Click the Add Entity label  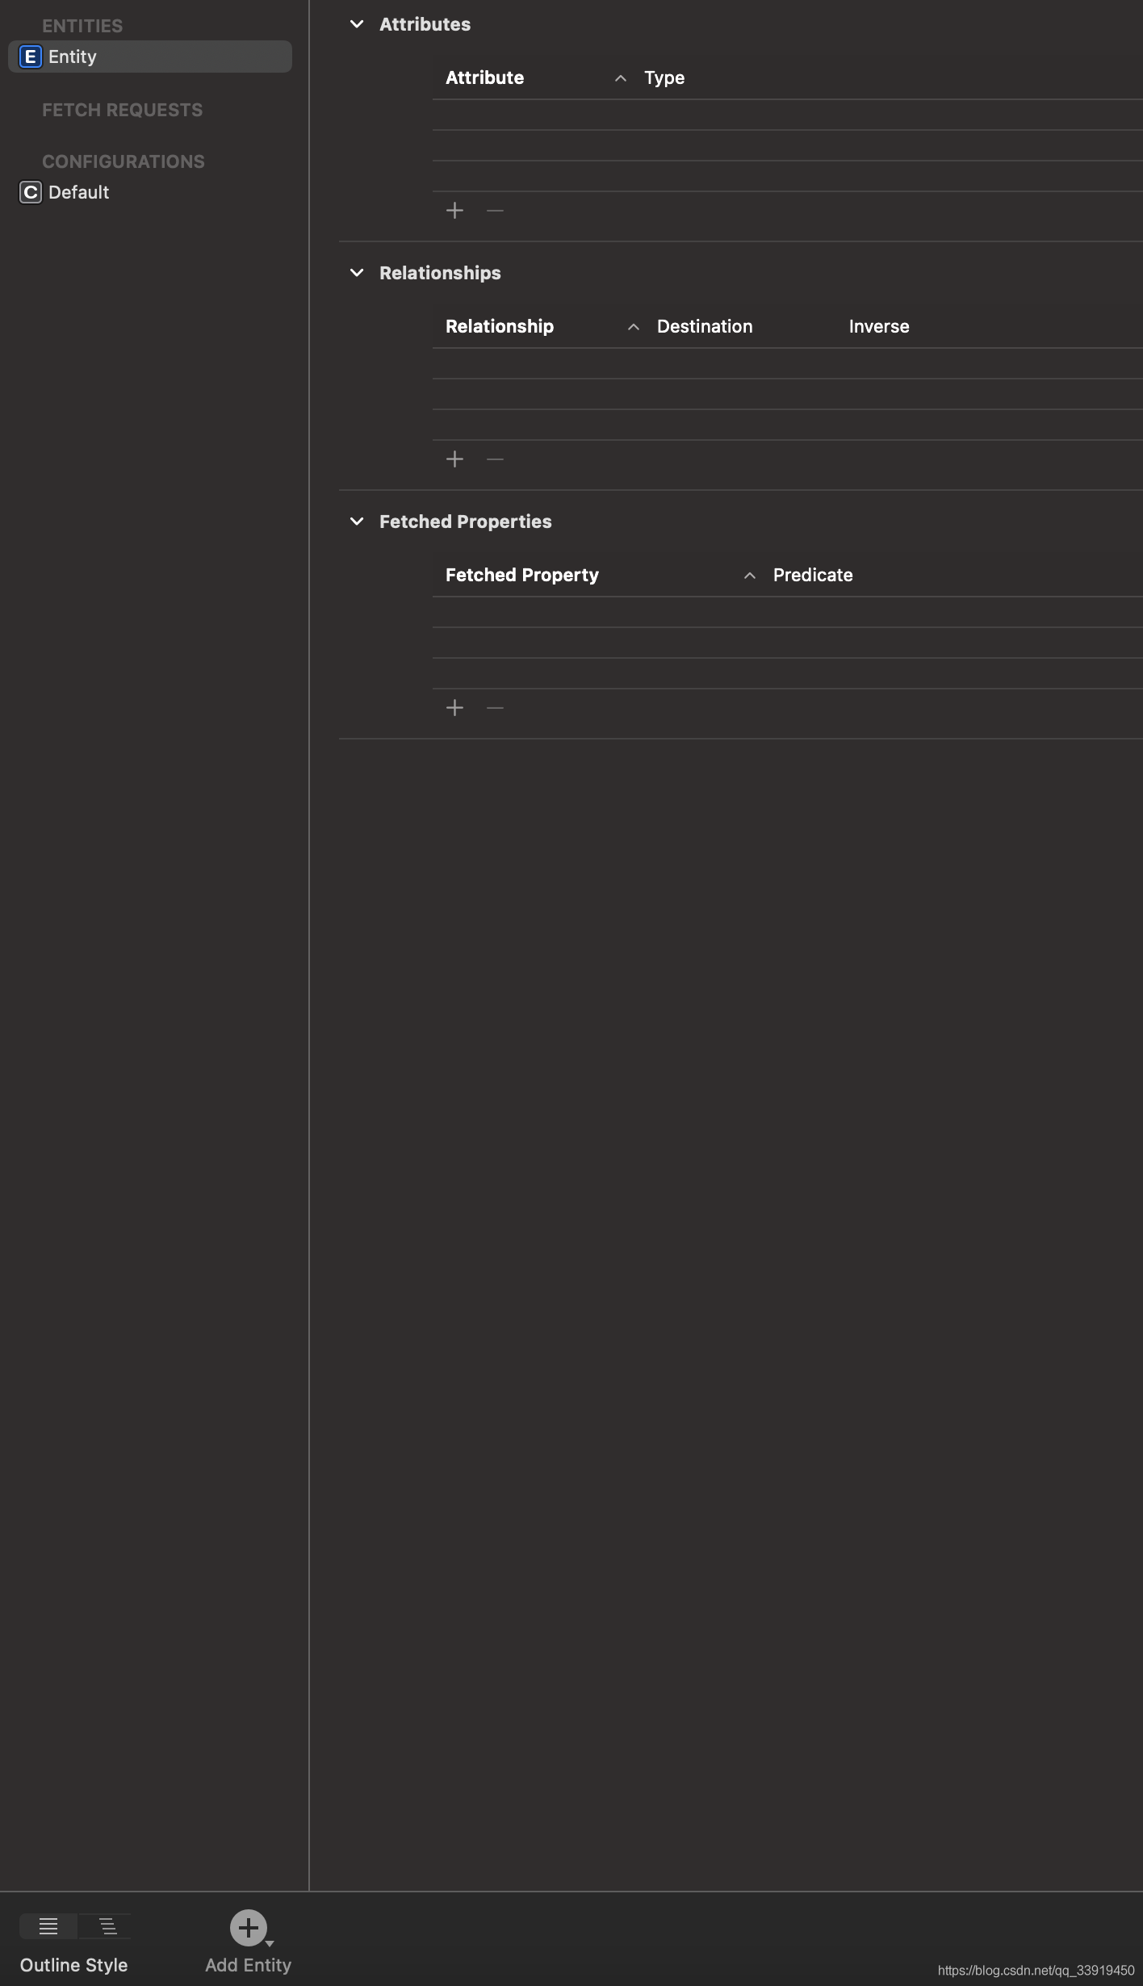(x=248, y=1965)
